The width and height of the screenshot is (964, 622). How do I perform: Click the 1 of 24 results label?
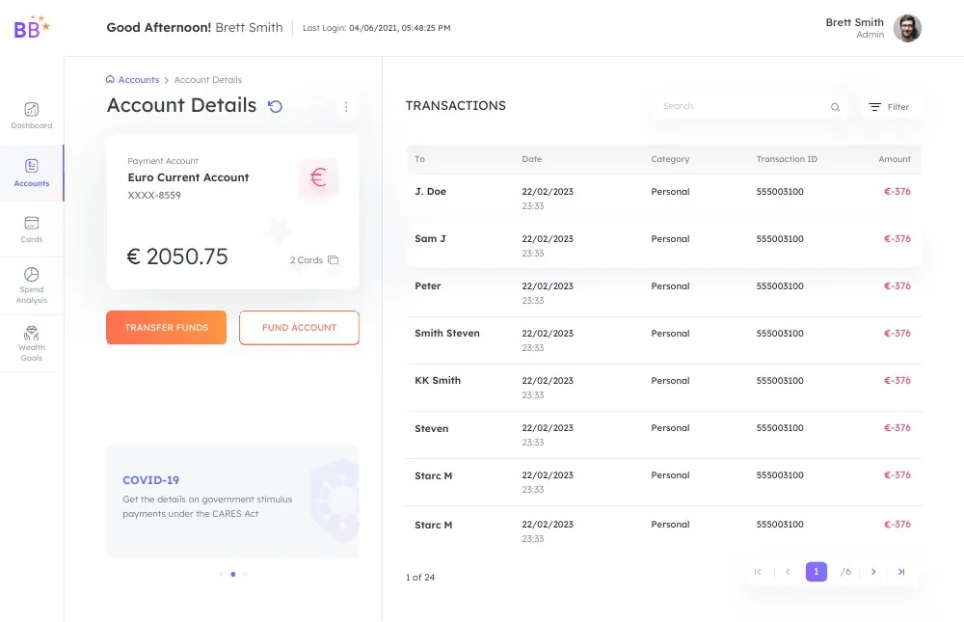[420, 577]
